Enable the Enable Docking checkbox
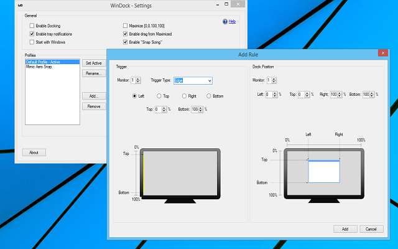The width and height of the screenshot is (398, 249). pos(32,26)
